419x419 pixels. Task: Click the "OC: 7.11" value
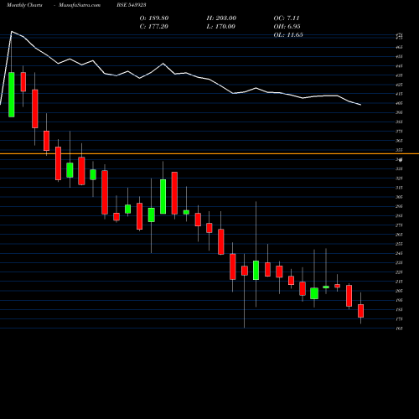287,18
